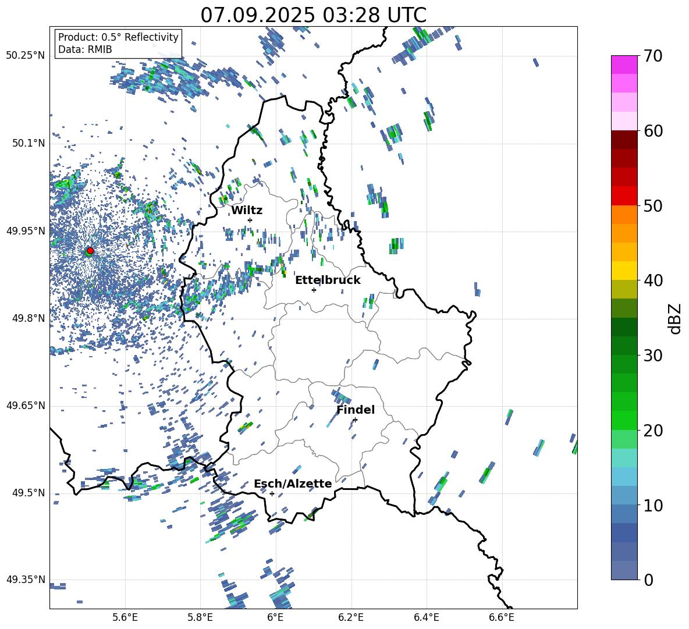Image resolution: width=689 pixels, height=629 pixels.
Task: Click the dBZ colorbar label
Action: click(x=676, y=318)
